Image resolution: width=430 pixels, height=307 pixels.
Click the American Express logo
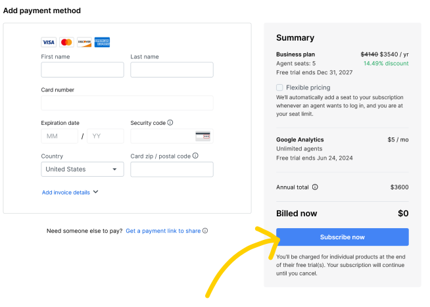coord(102,42)
